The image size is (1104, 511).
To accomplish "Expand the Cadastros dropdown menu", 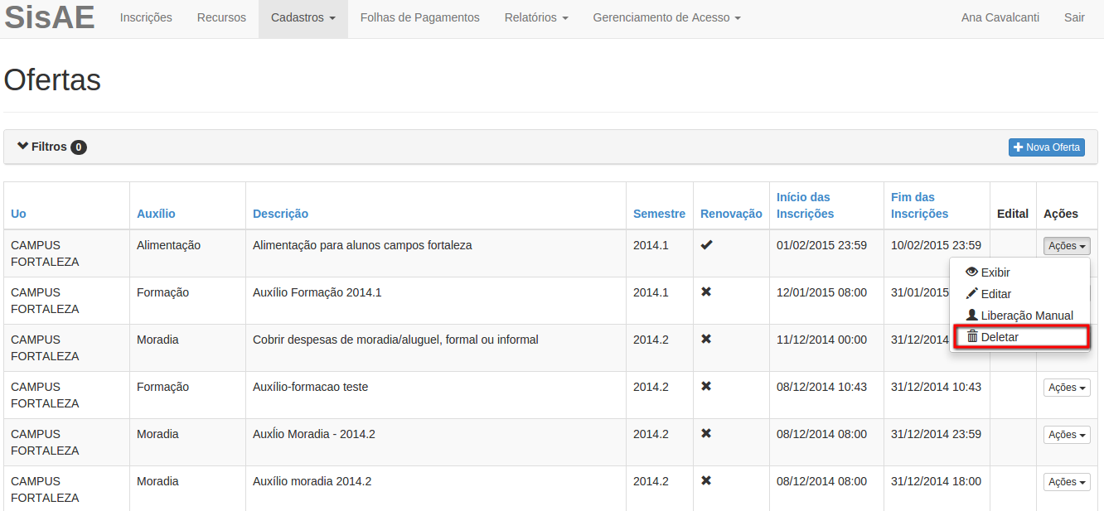I will (303, 17).
